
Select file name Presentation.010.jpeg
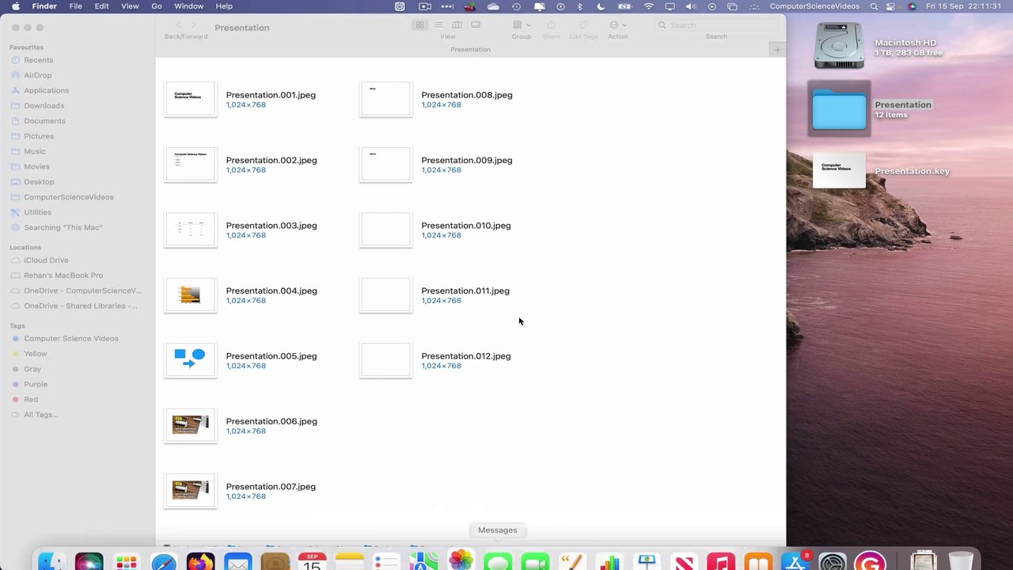466,226
